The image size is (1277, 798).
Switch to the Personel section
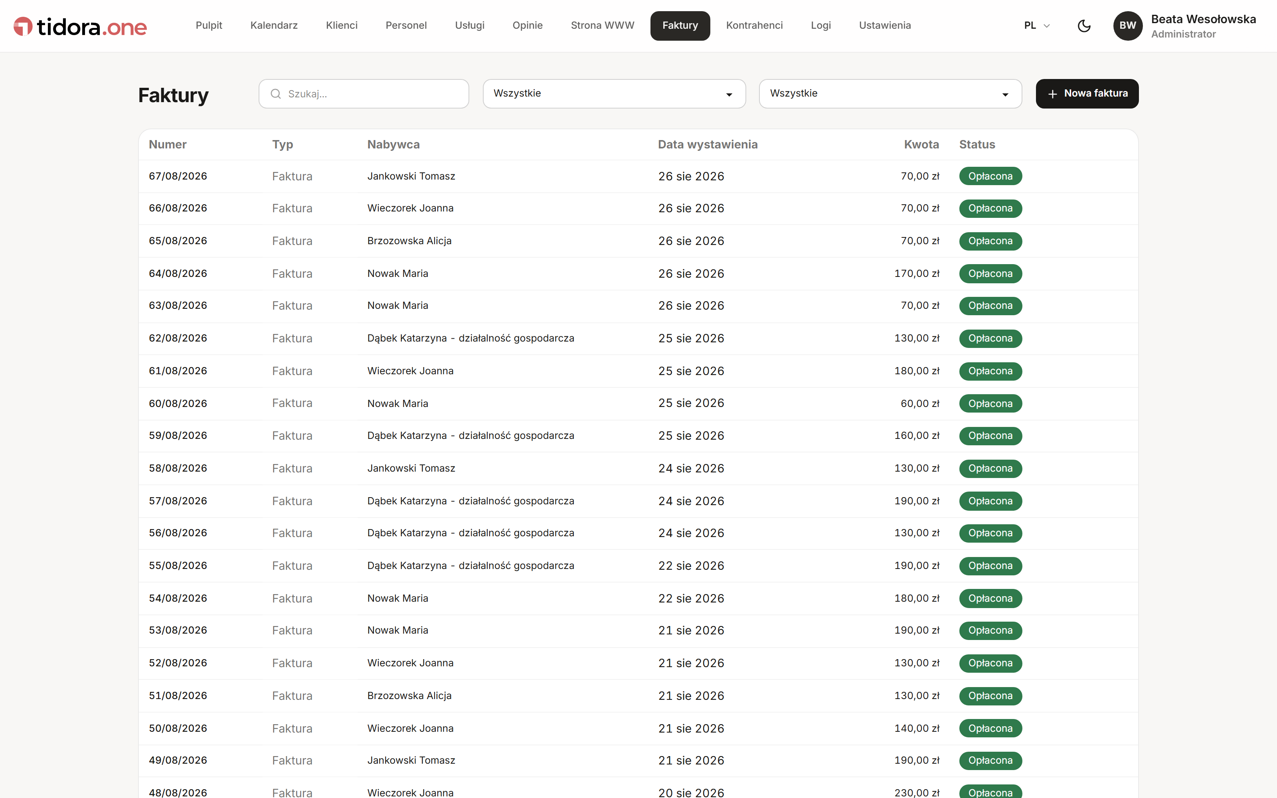pyautogui.click(x=406, y=26)
